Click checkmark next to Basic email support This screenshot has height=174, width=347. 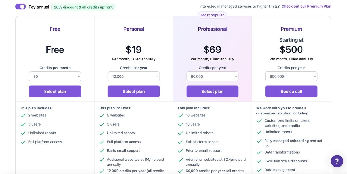pos(102,151)
